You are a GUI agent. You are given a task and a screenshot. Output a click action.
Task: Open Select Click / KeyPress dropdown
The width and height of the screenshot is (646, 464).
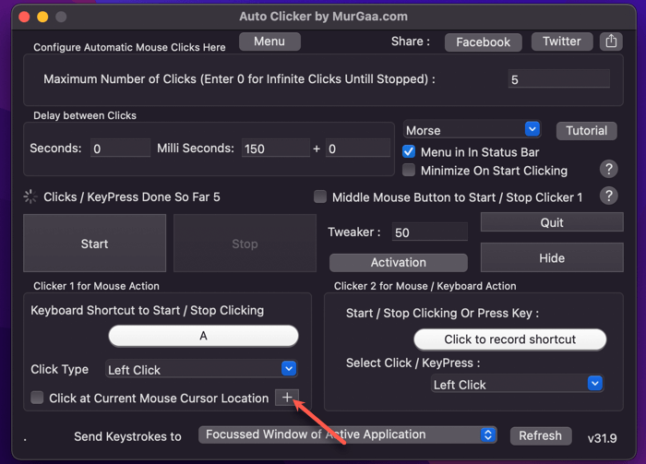click(x=517, y=384)
